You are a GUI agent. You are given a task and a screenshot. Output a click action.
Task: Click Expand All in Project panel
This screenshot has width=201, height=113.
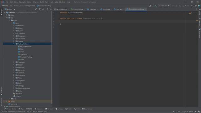(x=40, y=9)
